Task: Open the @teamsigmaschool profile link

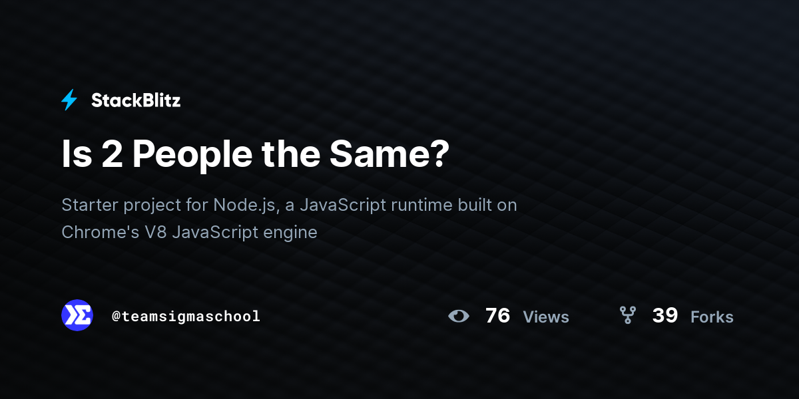Action: tap(186, 317)
